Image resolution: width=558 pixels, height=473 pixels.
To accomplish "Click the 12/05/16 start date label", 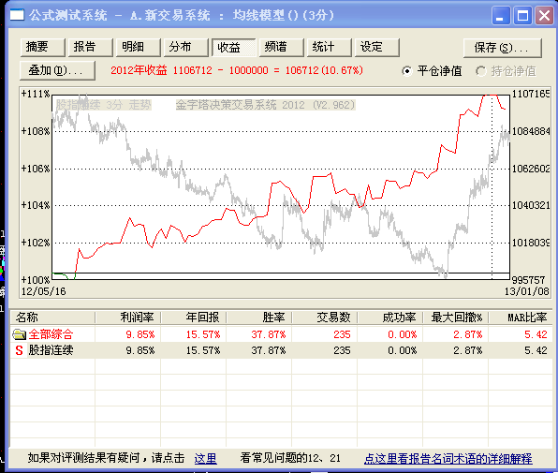I will pyautogui.click(x=43, y=291).
